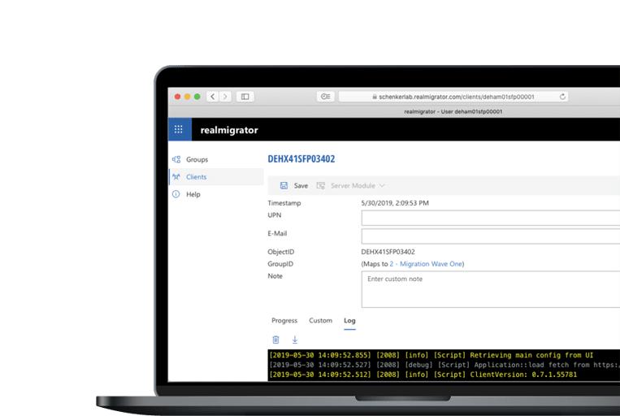Go forward with Safari forward arrow
The height and width of the screenshot is (416, 620).
225,97
